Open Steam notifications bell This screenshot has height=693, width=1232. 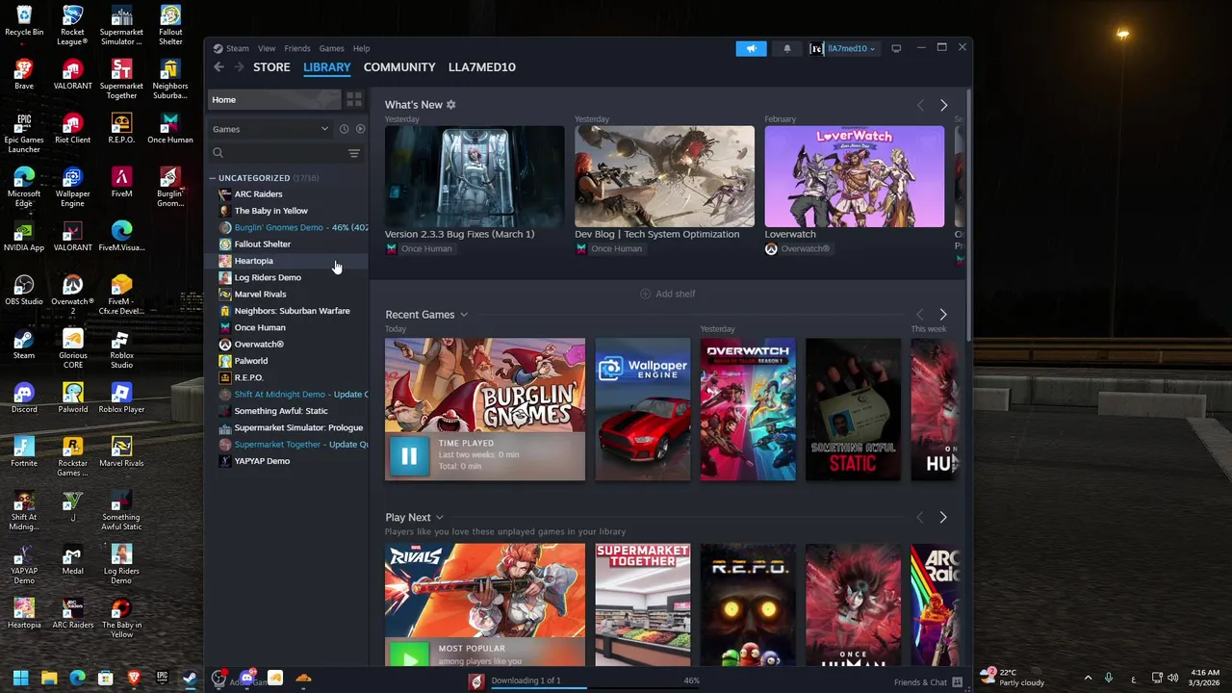pos(787,48)
